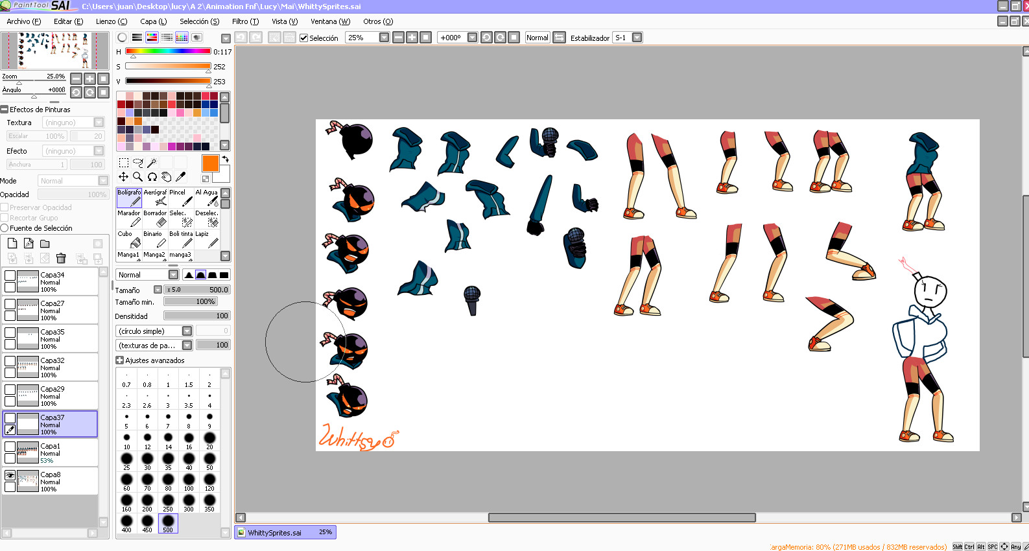
Task: Uncheck the Selección checkbox in toolbar
Action: pyautogui.click(x=303, y=38)
